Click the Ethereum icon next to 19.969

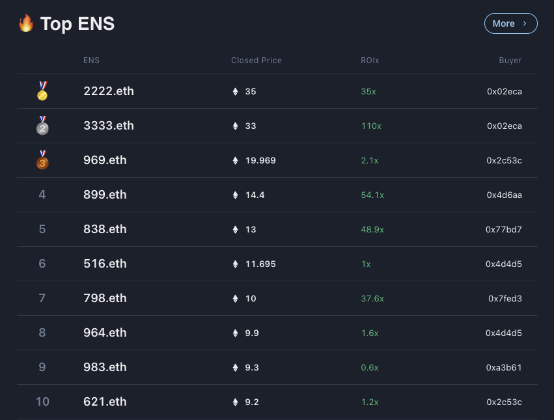(x=235, y=160)
